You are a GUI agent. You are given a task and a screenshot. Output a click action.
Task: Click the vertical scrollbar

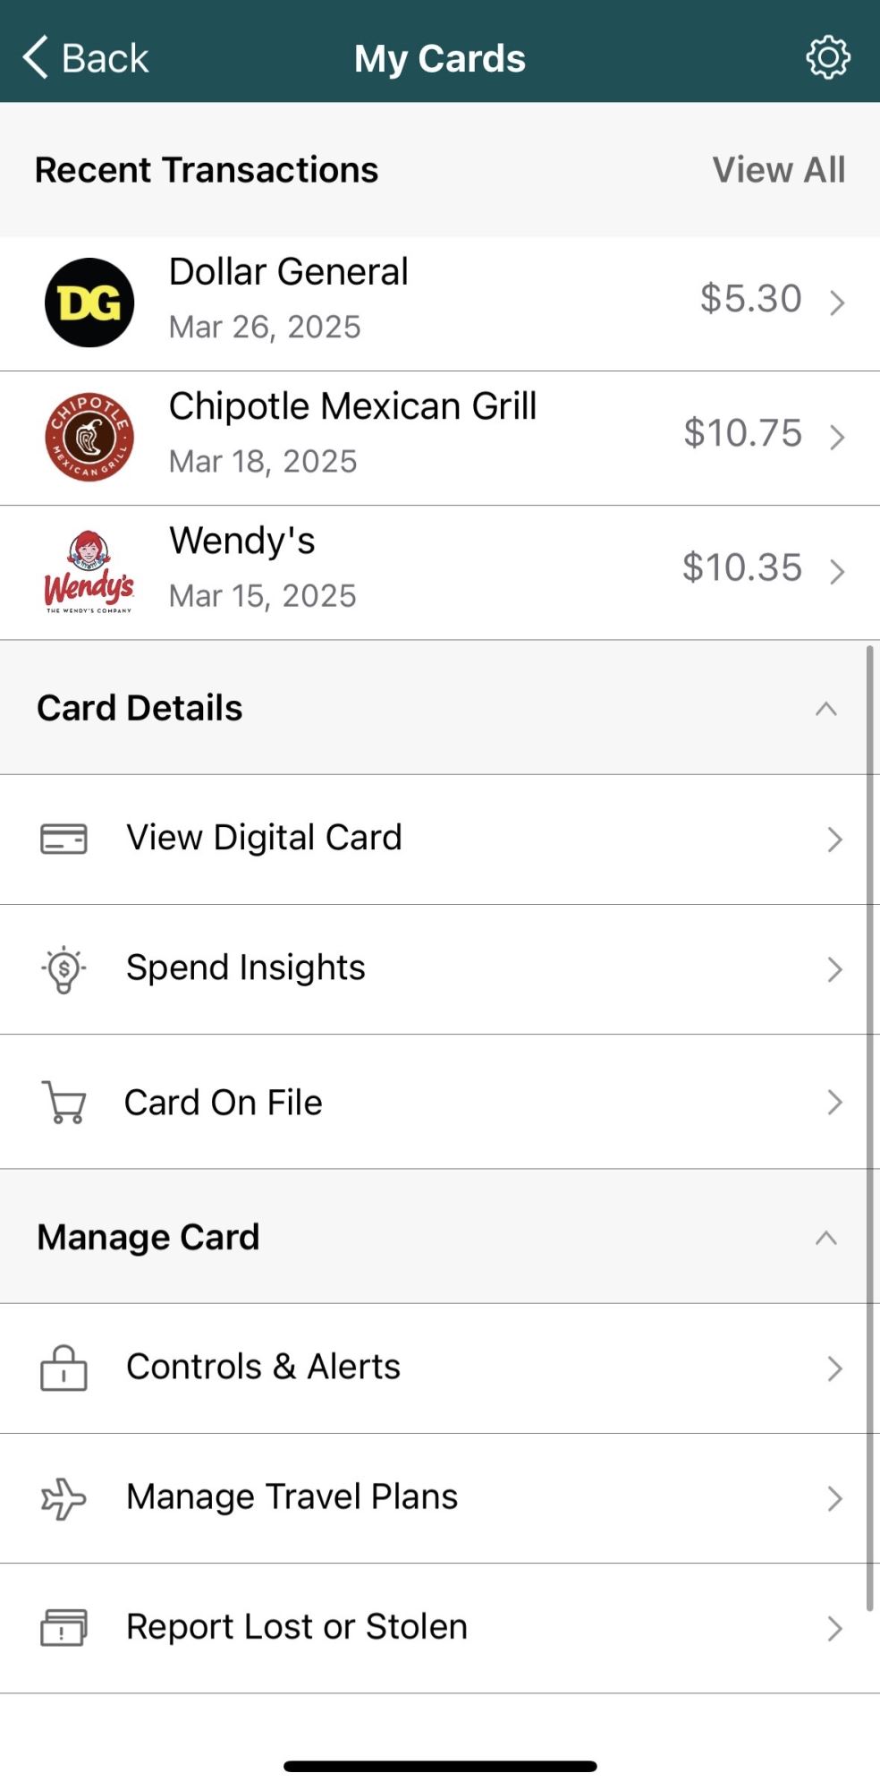(x=869, y=1128)
